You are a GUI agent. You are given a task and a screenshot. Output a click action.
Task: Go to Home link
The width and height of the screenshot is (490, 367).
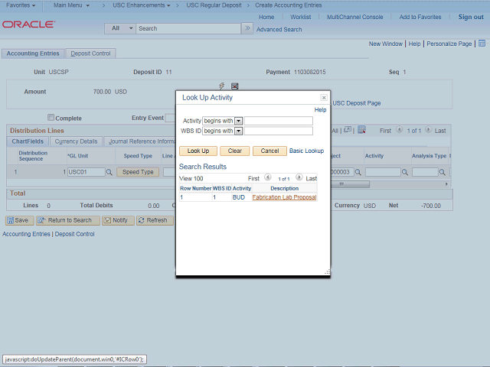pyautogui.click(x=266, y=17)
